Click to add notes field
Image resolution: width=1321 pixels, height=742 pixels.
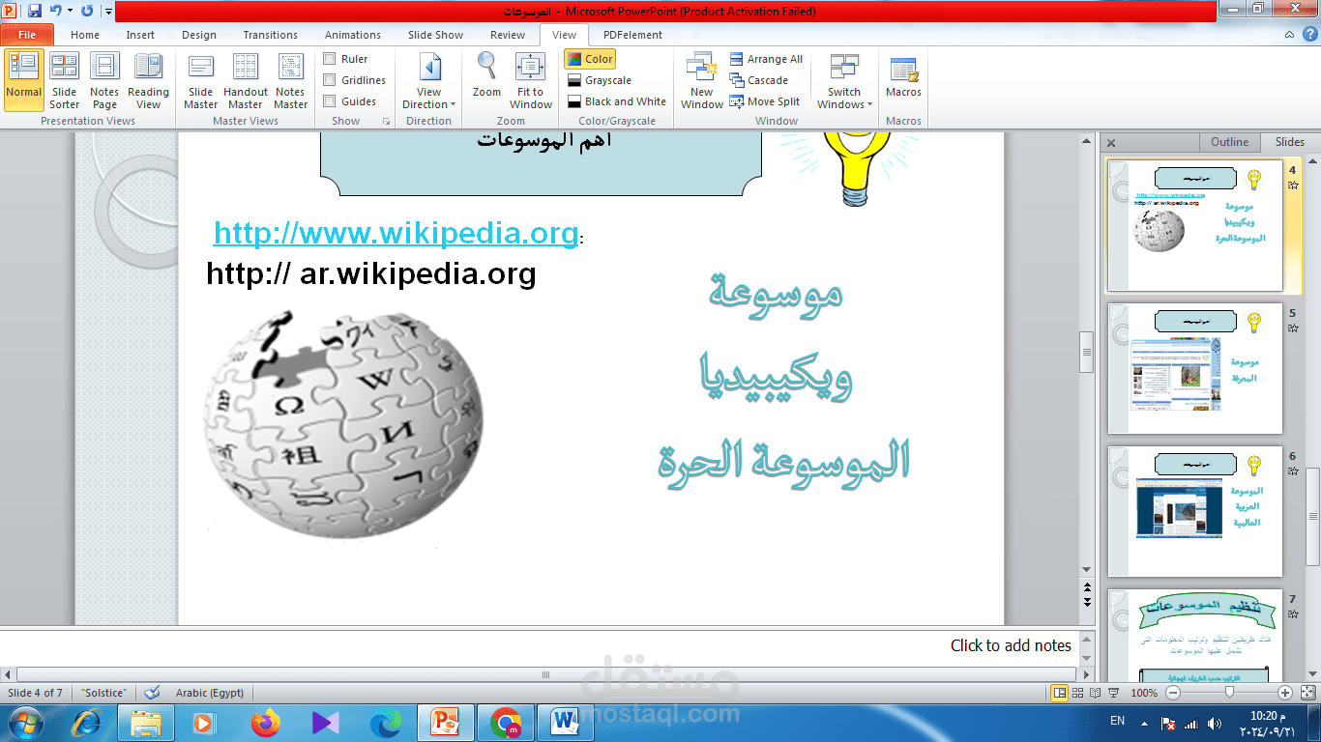pos(540,645)
